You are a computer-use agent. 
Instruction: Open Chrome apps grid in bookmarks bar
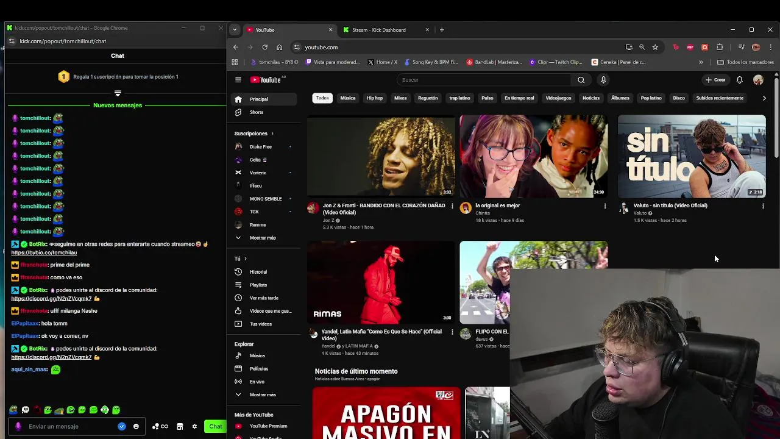coord(235,62)
